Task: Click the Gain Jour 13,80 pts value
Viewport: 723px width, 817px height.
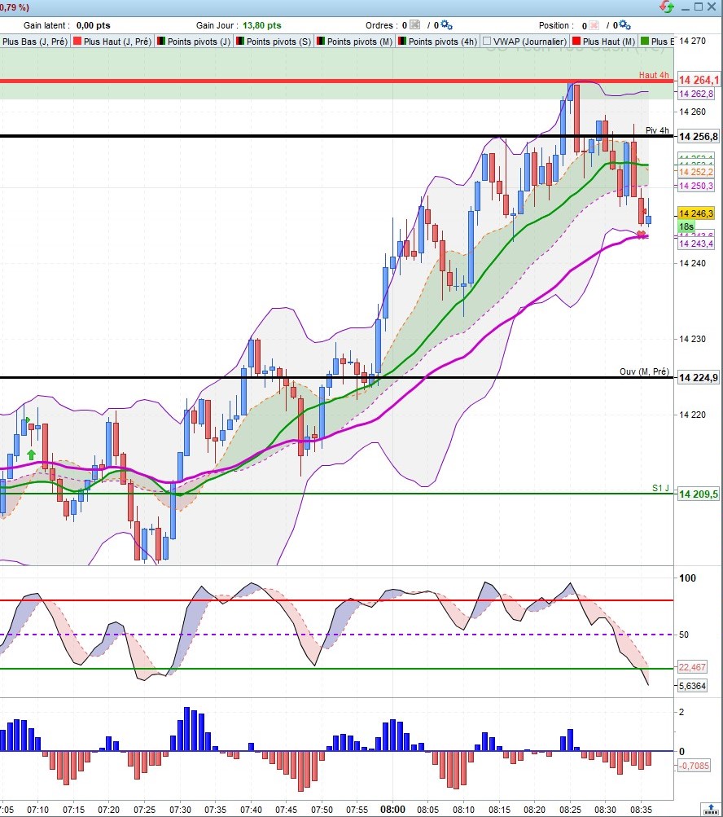Action: 262,25
